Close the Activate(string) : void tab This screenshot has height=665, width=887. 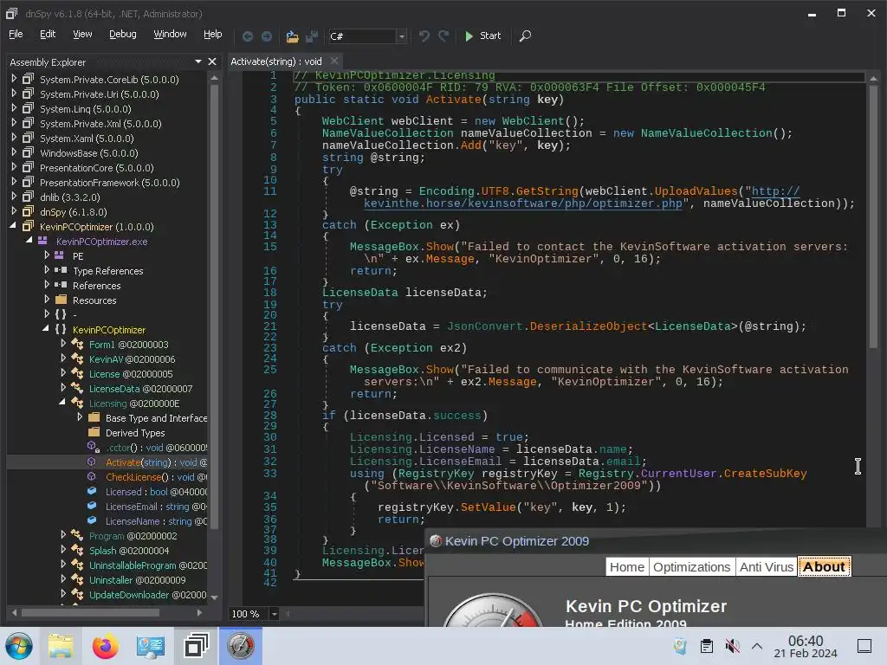334,61
